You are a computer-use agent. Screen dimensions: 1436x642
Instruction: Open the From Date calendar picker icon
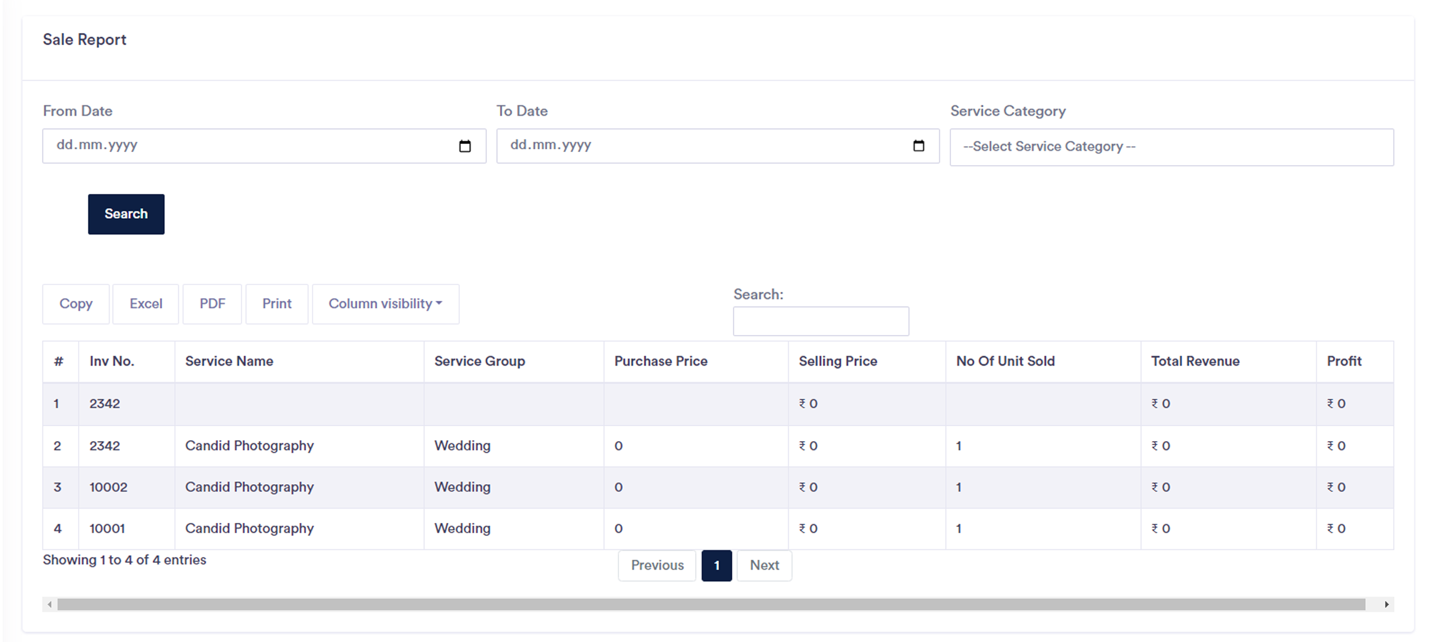(464, 146)
